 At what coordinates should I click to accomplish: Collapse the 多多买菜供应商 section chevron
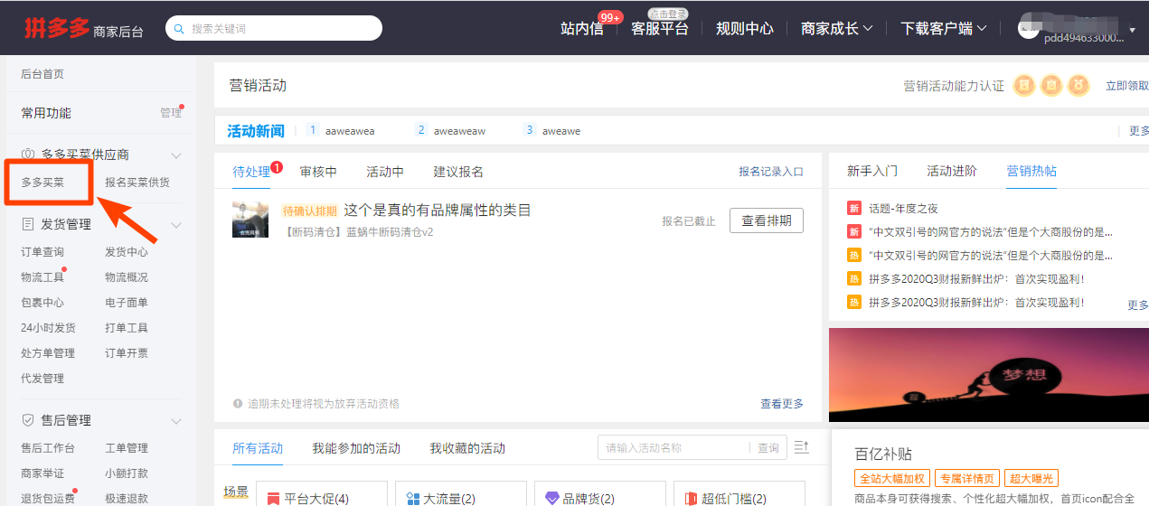176,155
